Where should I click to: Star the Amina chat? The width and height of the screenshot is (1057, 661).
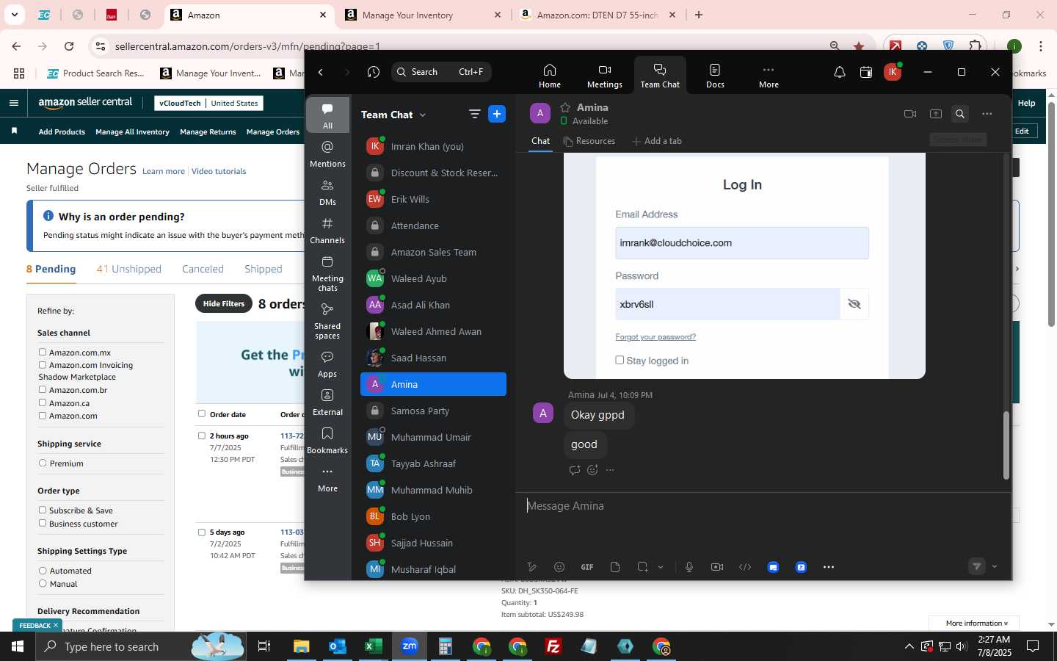565,107
